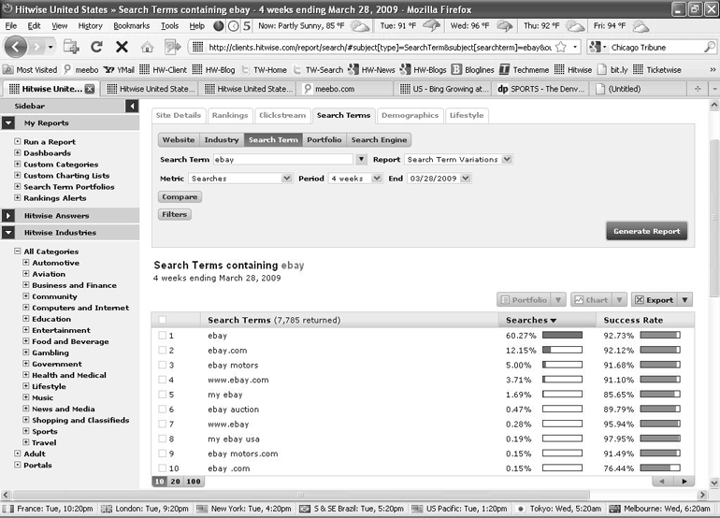Open the Bloglines bookmark
Screen dimensions: 720x518
(473, 70)
